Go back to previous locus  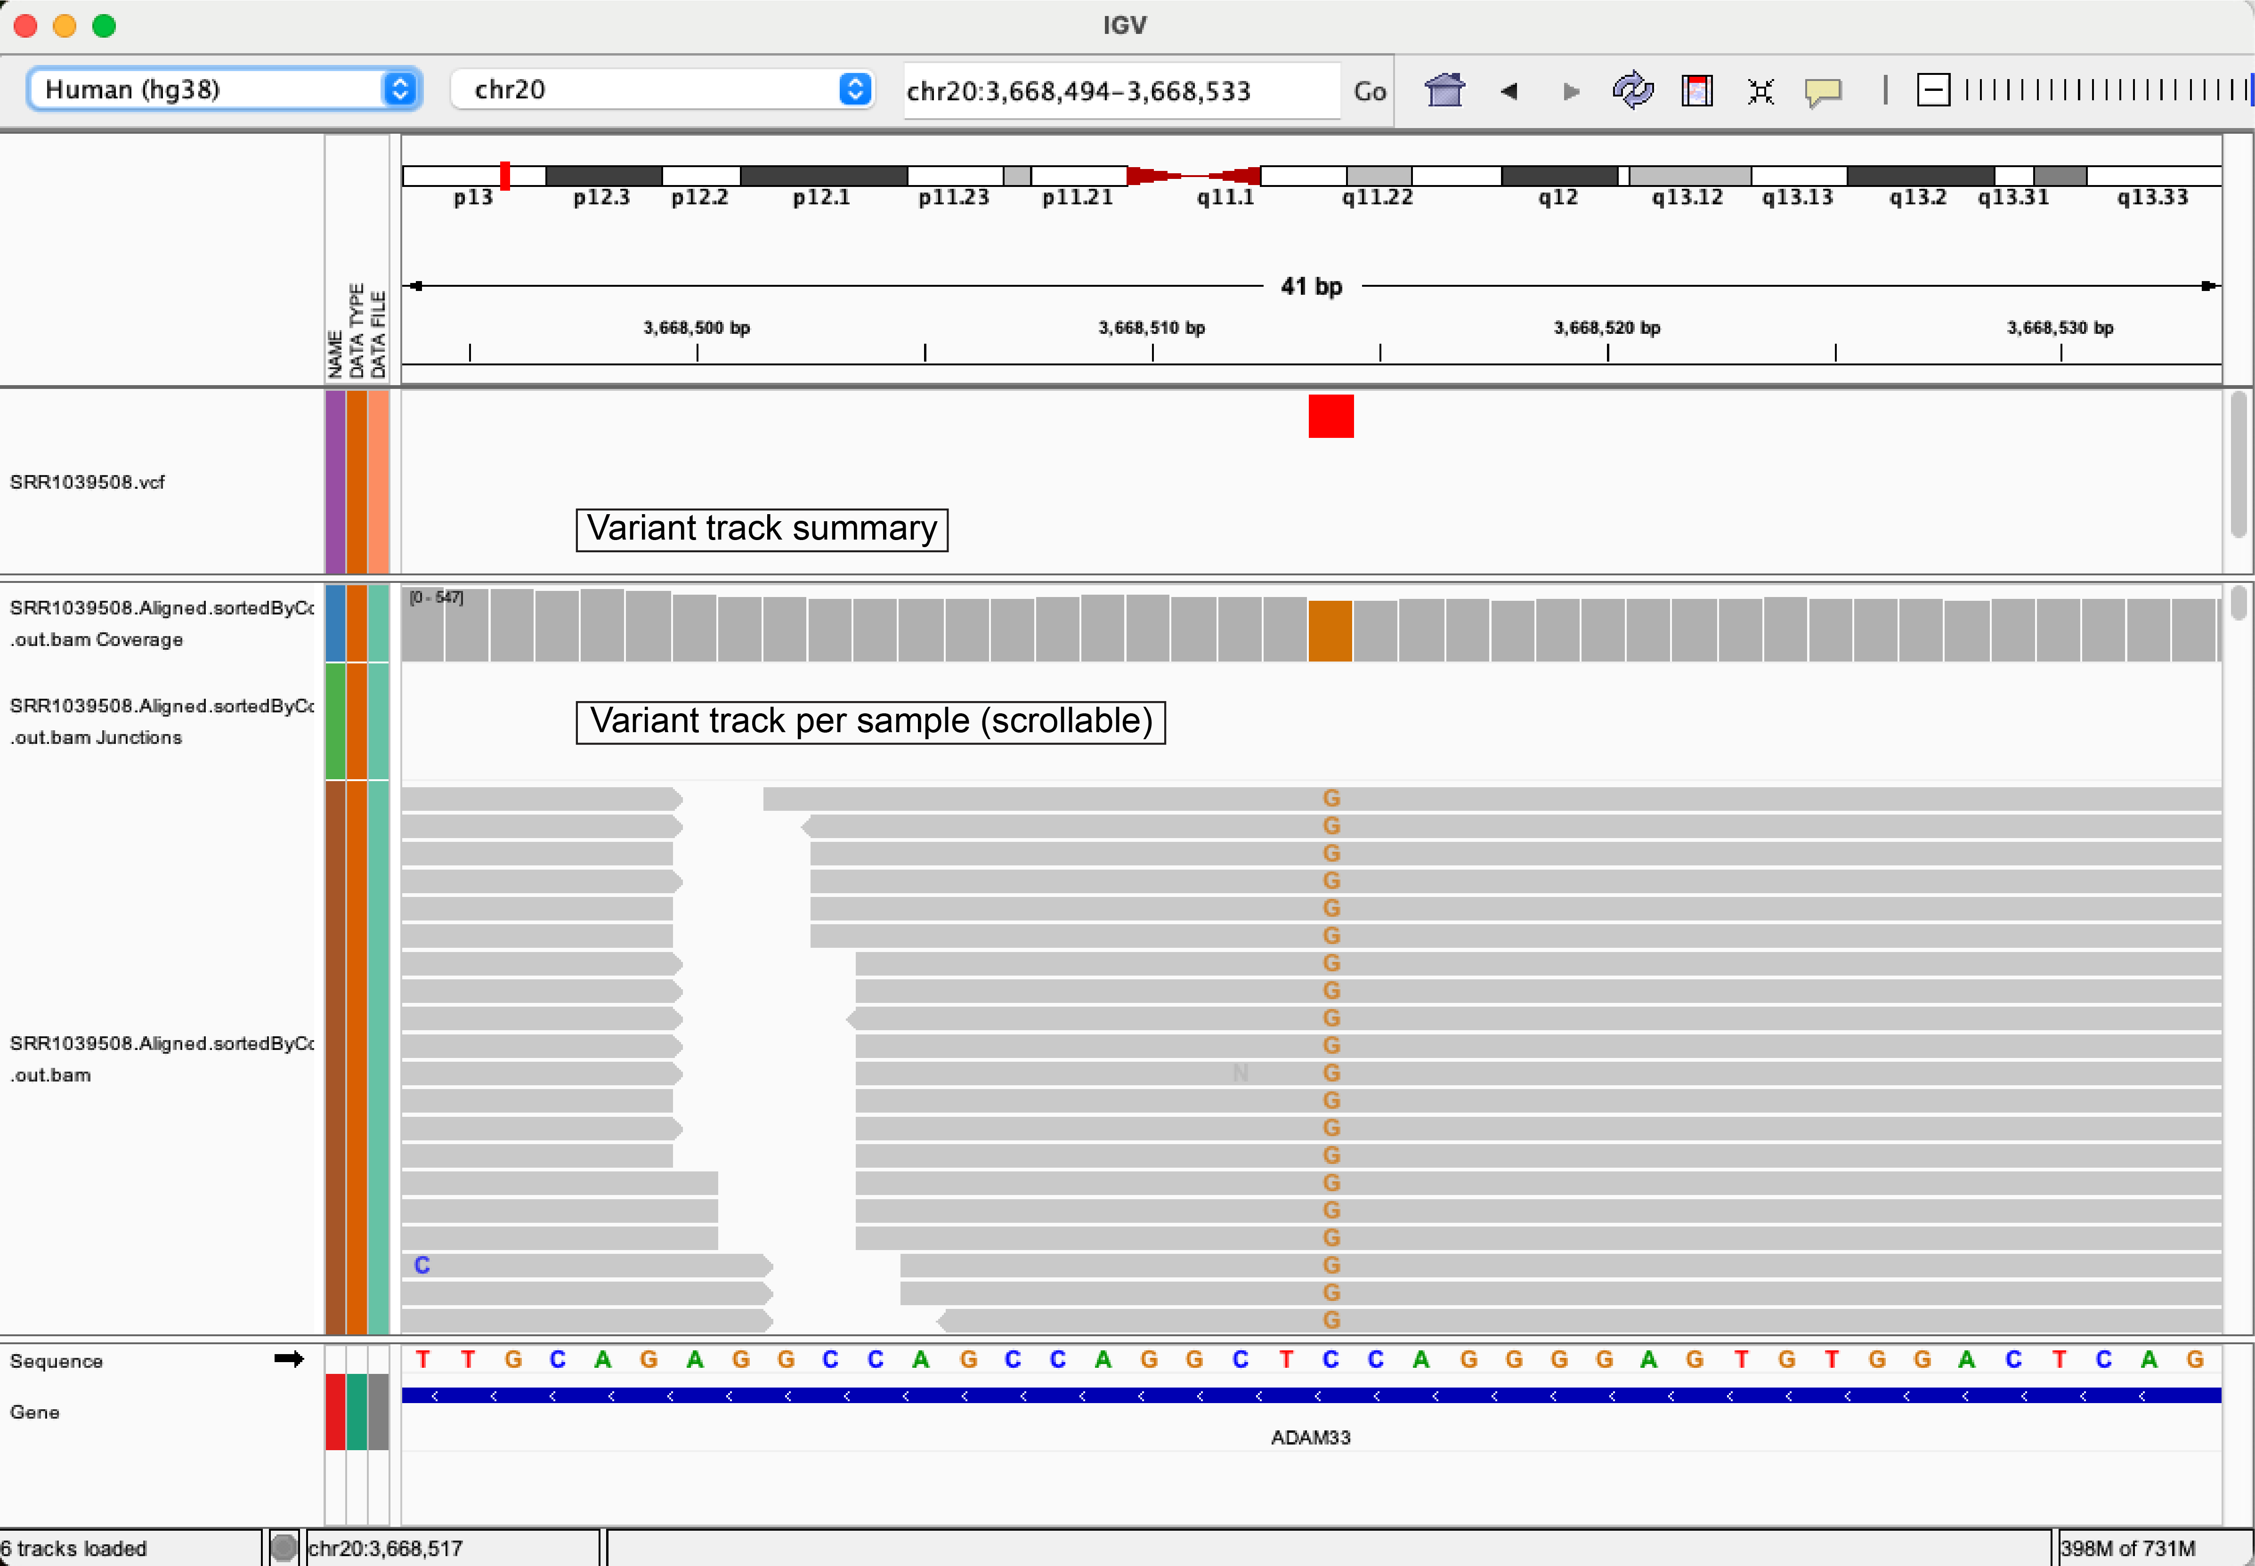[x=1509, y=91]
